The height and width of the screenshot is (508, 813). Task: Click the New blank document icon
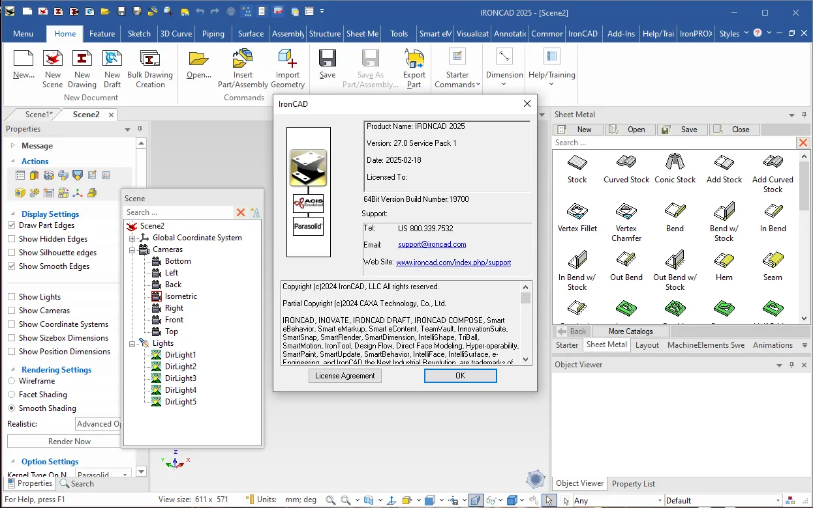click(x=23, y=59)
